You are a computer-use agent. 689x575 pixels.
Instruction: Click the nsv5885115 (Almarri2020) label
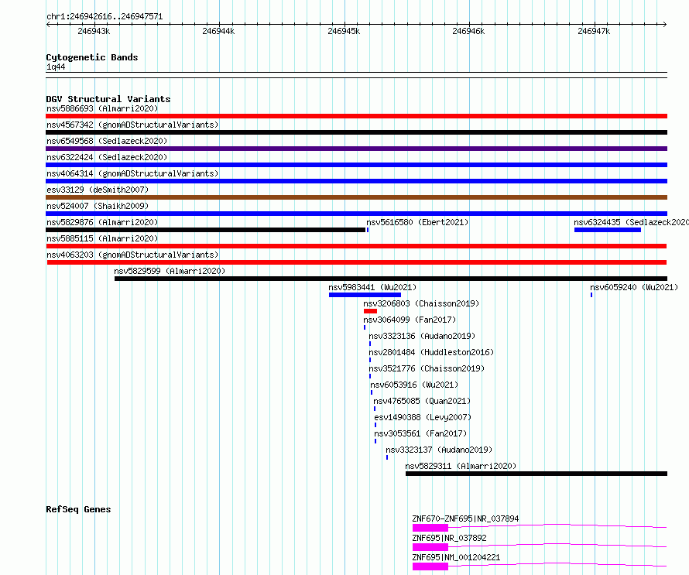(102, 238)
